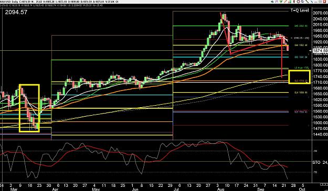Click the current price tag 1874.59

pyautogui.click(x=320, y=51)
